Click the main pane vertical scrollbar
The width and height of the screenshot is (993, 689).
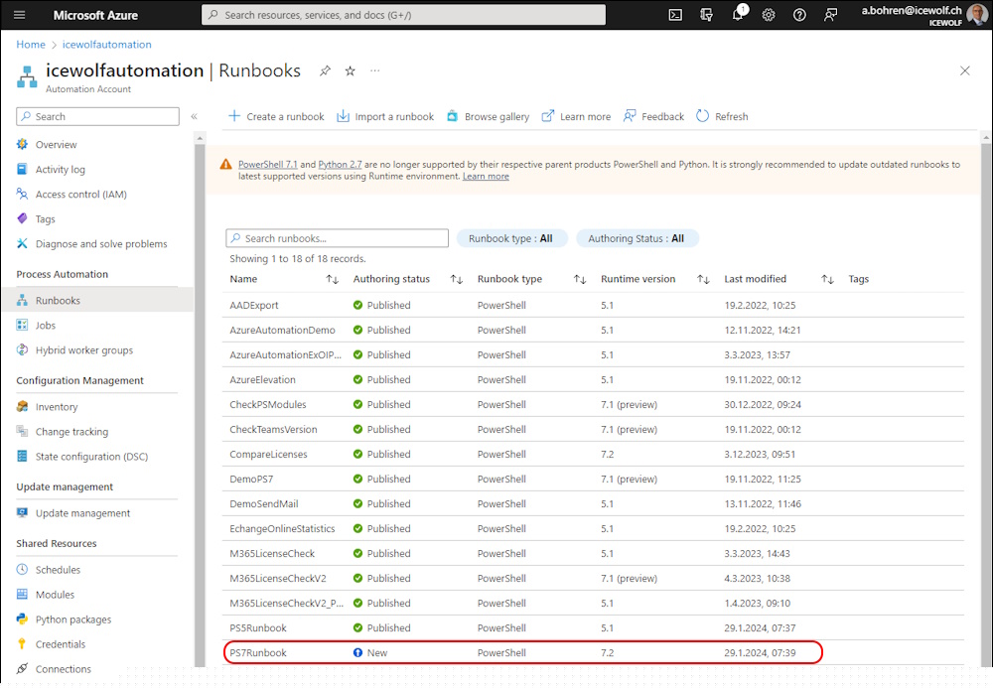(x=985, y=405)
